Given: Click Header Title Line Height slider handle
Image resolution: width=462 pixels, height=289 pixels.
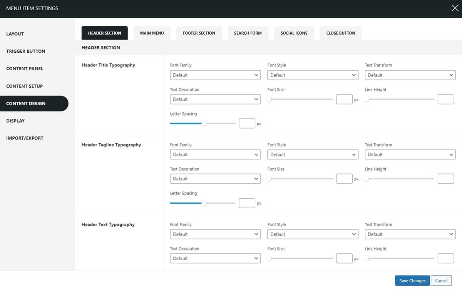Looking at the screenshot, I should click(x=367, y=100).
